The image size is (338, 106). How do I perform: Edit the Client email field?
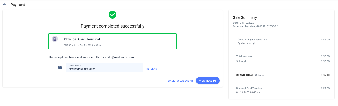point(105,67)
